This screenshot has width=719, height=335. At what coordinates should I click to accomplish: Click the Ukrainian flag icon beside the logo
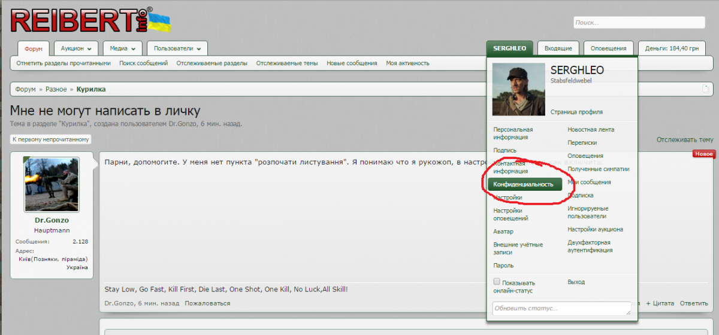pos(160,22)
